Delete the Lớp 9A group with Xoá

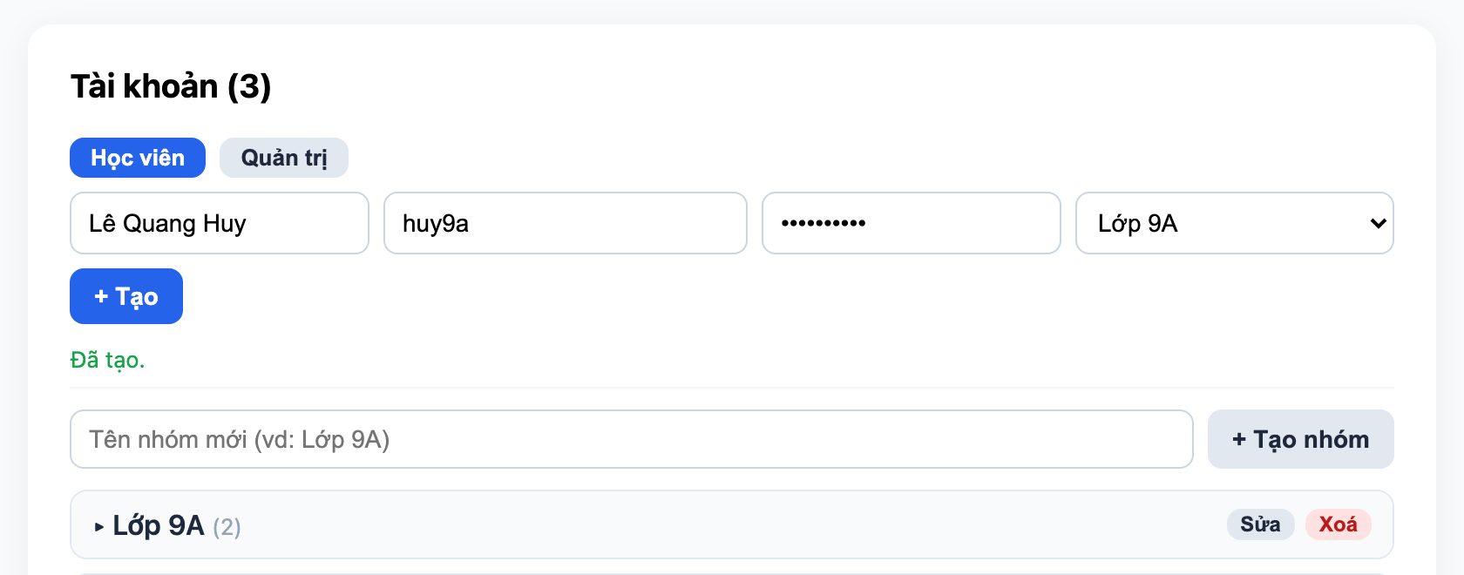[x=1338, y=524]
